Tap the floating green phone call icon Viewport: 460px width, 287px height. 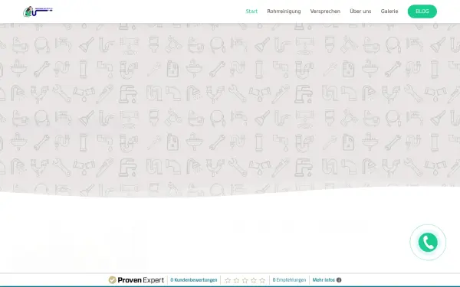click(x=428, y=242)
